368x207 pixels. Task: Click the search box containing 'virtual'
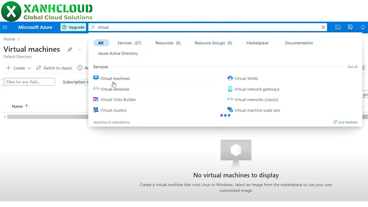click(208, 27)
